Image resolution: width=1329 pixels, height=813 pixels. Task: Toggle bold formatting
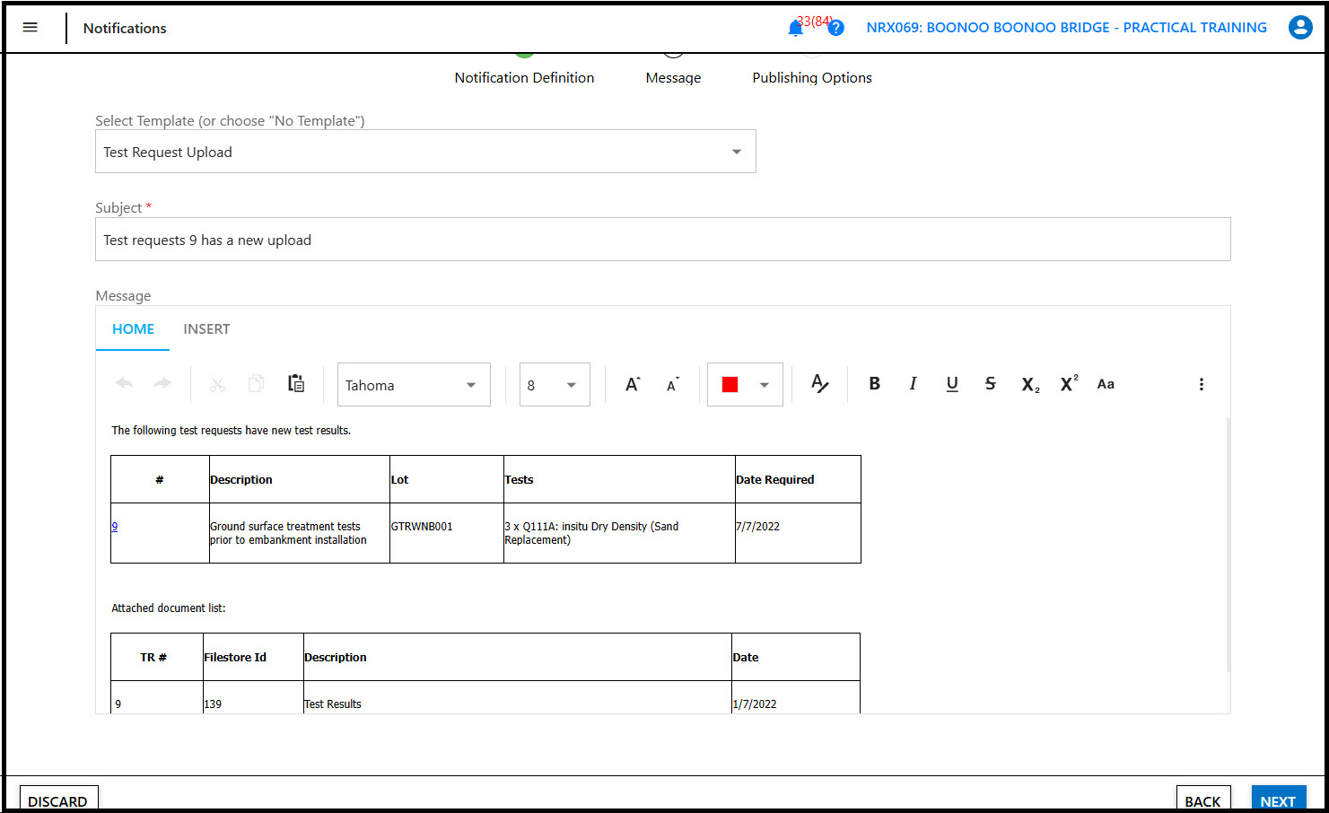pyautogui.click(x=874, y=384)
